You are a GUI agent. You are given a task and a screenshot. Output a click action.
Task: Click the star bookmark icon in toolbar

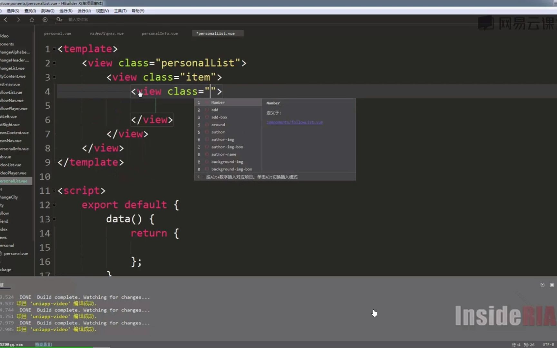pos(32,20)
